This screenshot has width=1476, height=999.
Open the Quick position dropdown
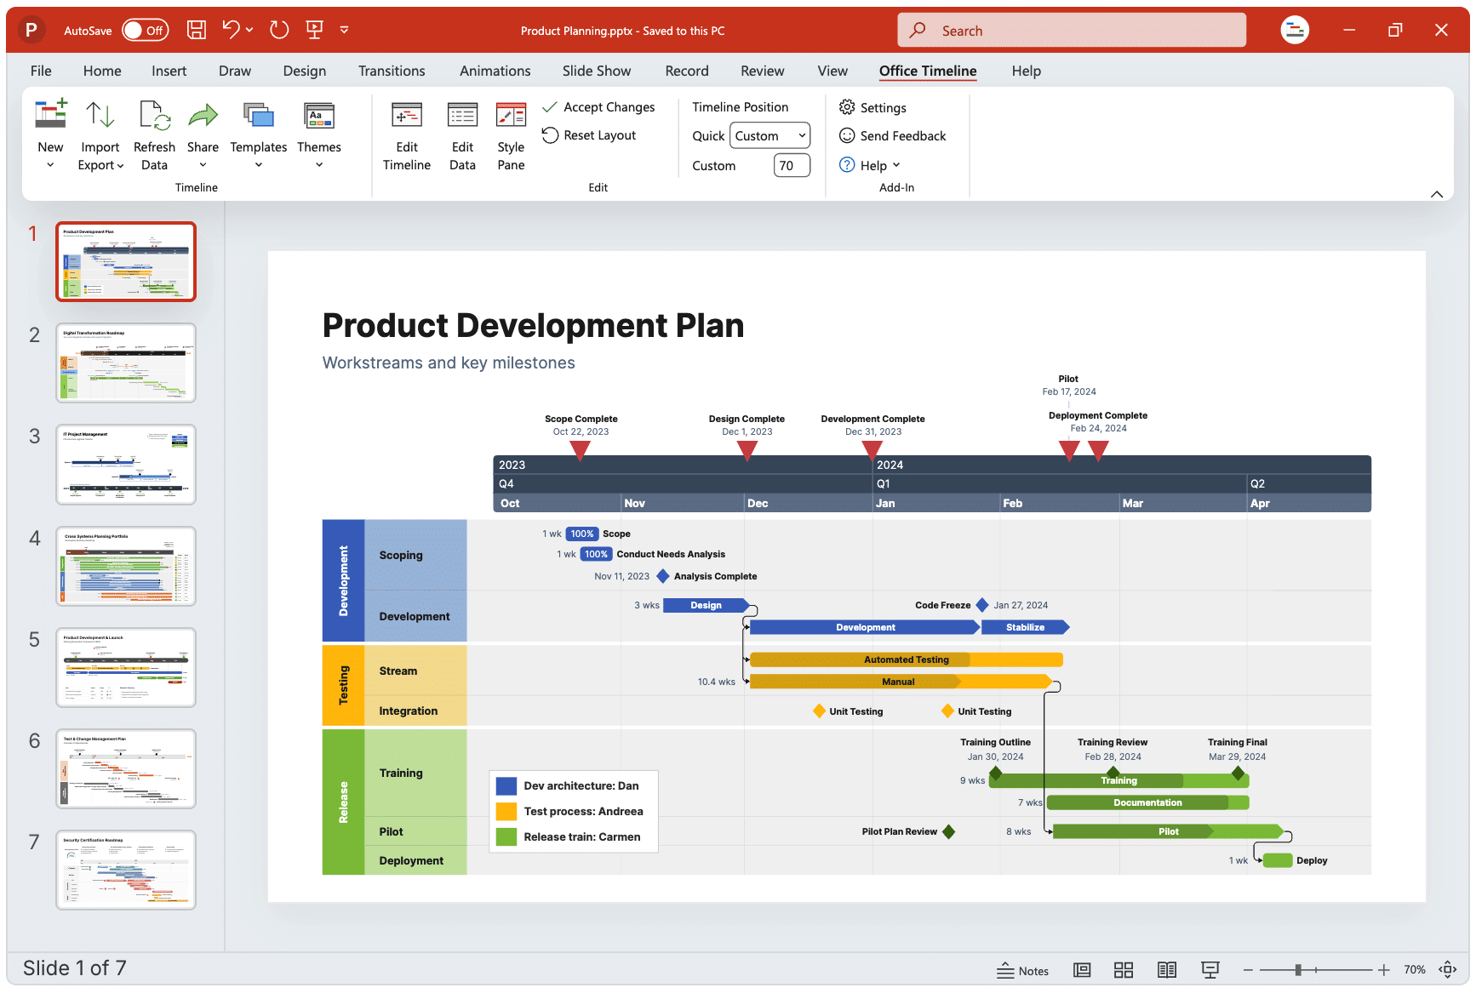click(x=770, y=136)
